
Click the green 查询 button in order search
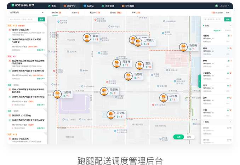[x=41, y=19]
